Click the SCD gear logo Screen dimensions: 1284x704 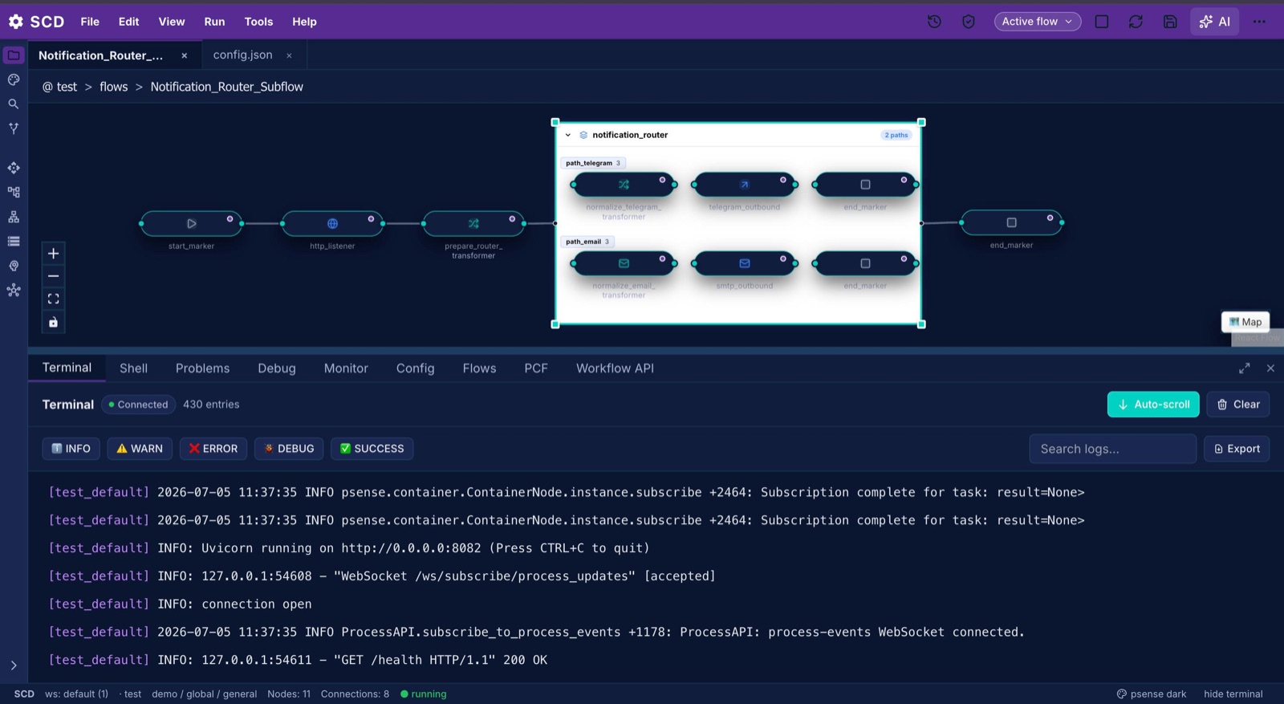click(x=16, y=22)
